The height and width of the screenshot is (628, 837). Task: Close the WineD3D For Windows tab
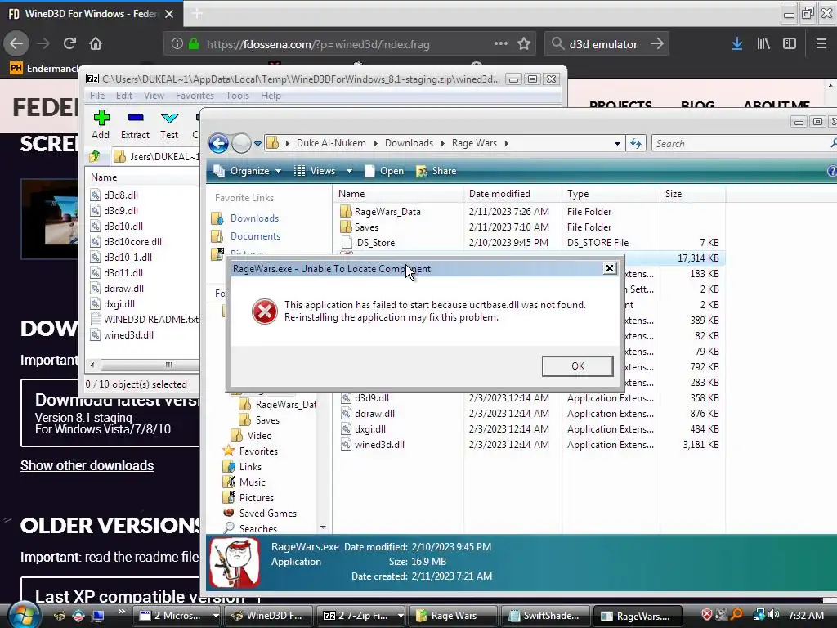coord(169,14)
